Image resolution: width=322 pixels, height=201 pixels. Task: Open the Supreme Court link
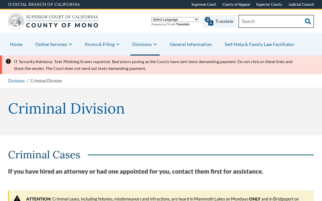click(204, 4)
